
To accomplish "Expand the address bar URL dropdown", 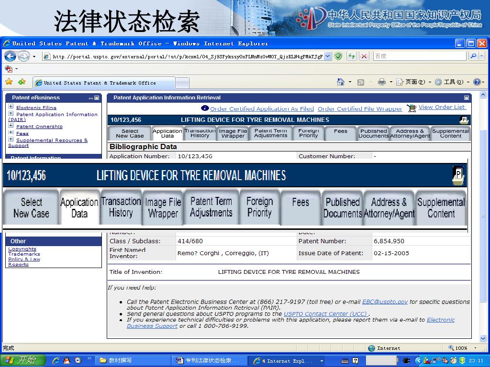I will tap(327, 56).
